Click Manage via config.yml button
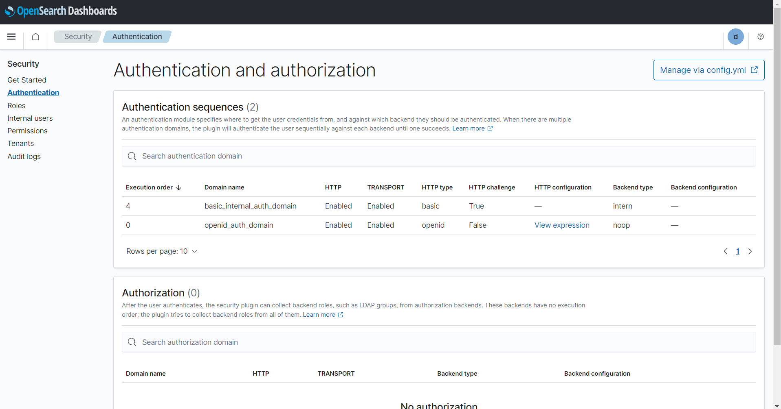 [x=708, y=70]
